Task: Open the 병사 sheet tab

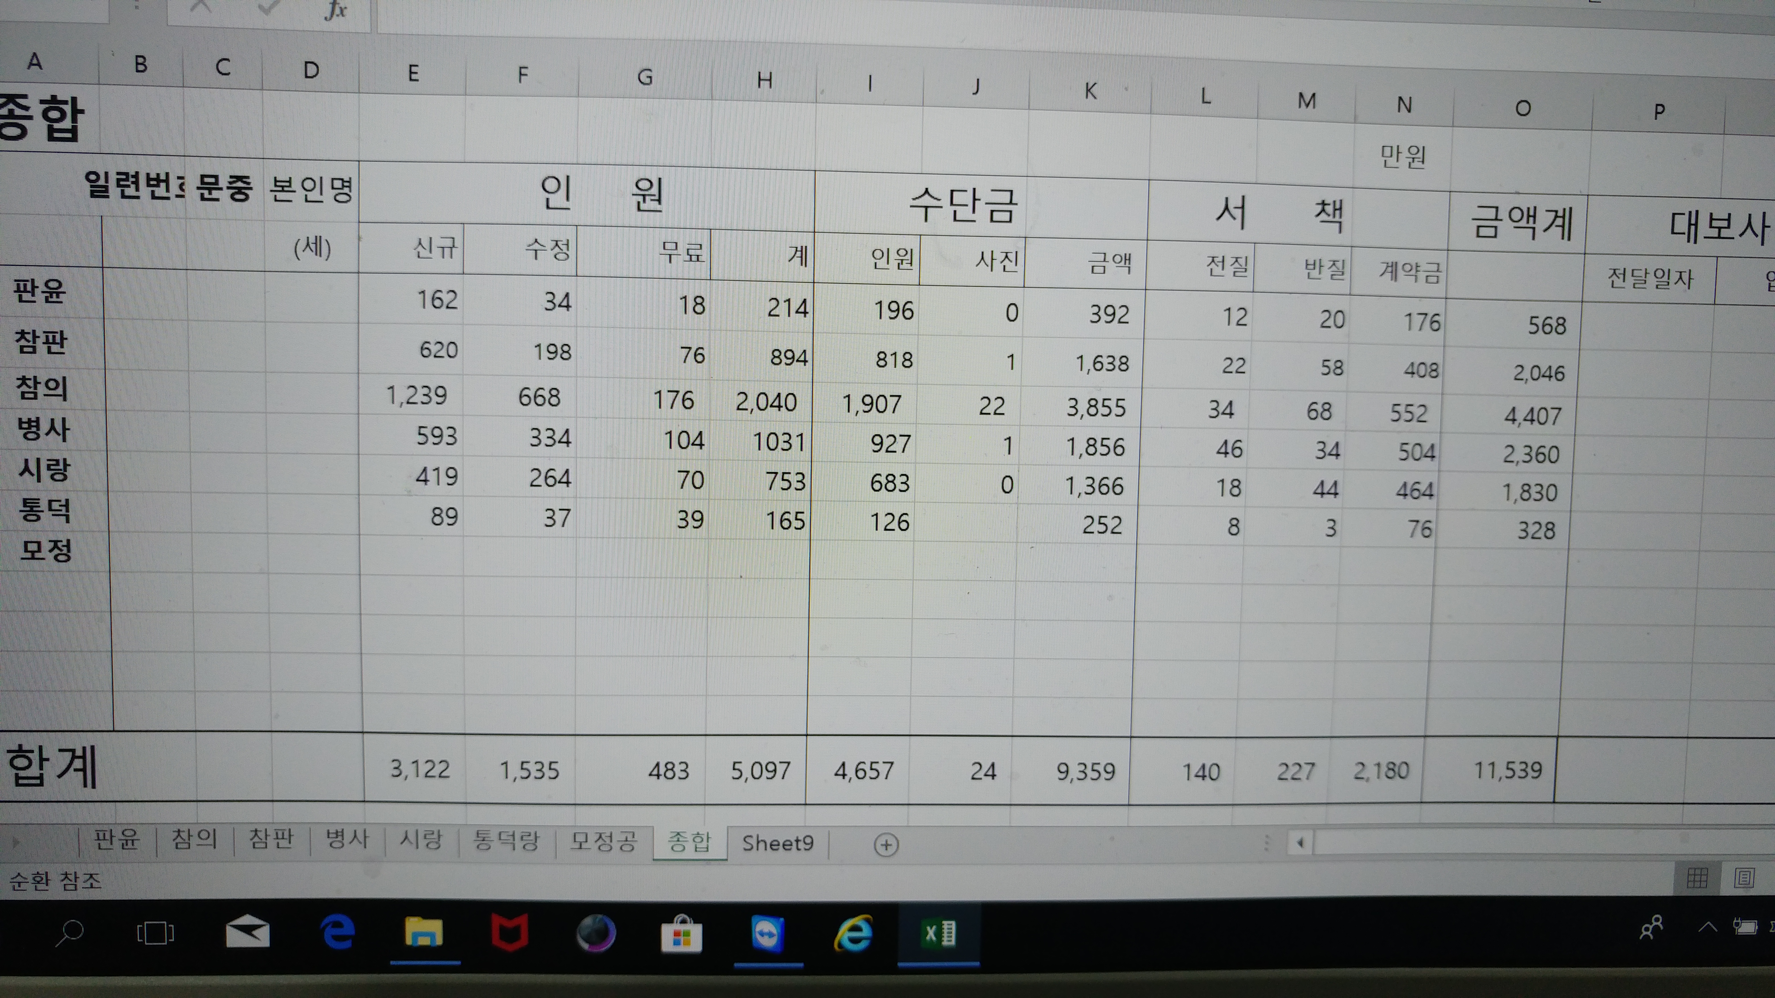Action: click(x=347, y=839)
